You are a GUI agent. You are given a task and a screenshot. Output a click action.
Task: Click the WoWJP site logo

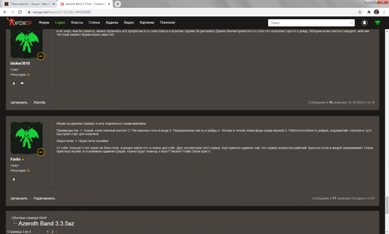(x=19, y=22)
